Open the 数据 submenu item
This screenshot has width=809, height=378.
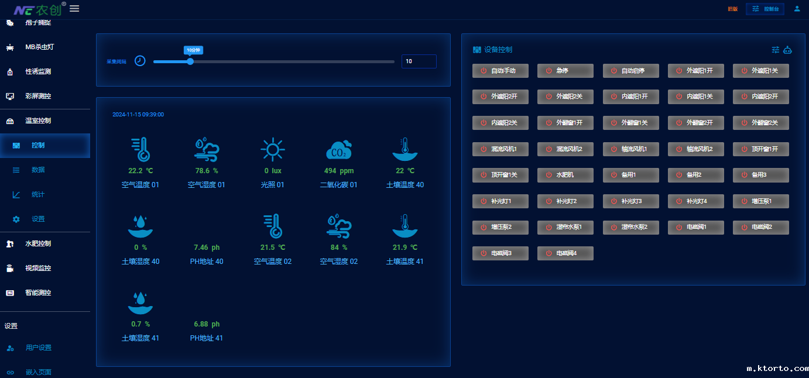click(38, 170)
